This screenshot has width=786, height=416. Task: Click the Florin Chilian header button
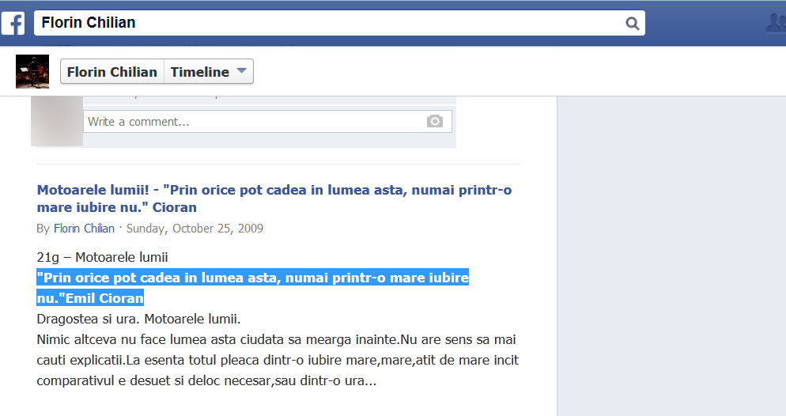click(x=112, y=72)
